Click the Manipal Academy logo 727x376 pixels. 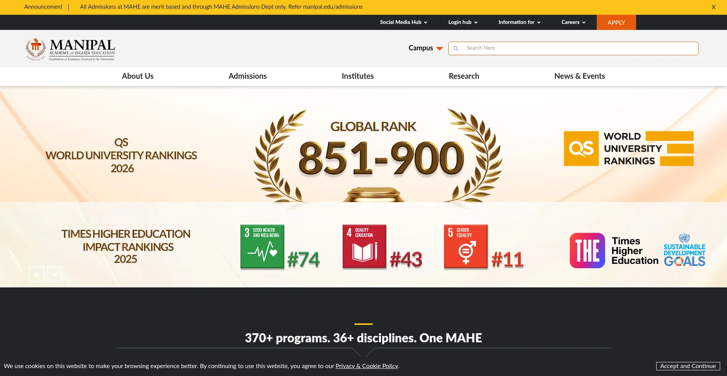70,49
